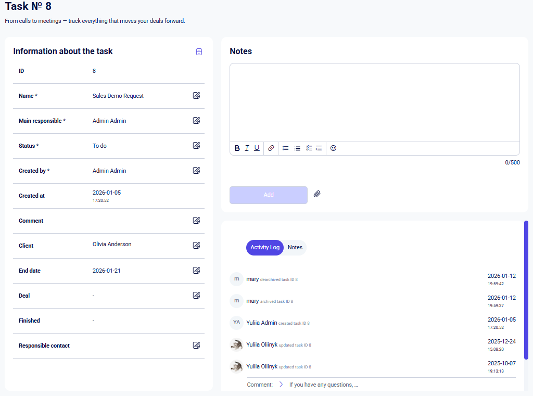Viewport: 533px width, 396px height.
Task: Toggle underline formatting in Notes editor
Action: click(x=257, y=148)
